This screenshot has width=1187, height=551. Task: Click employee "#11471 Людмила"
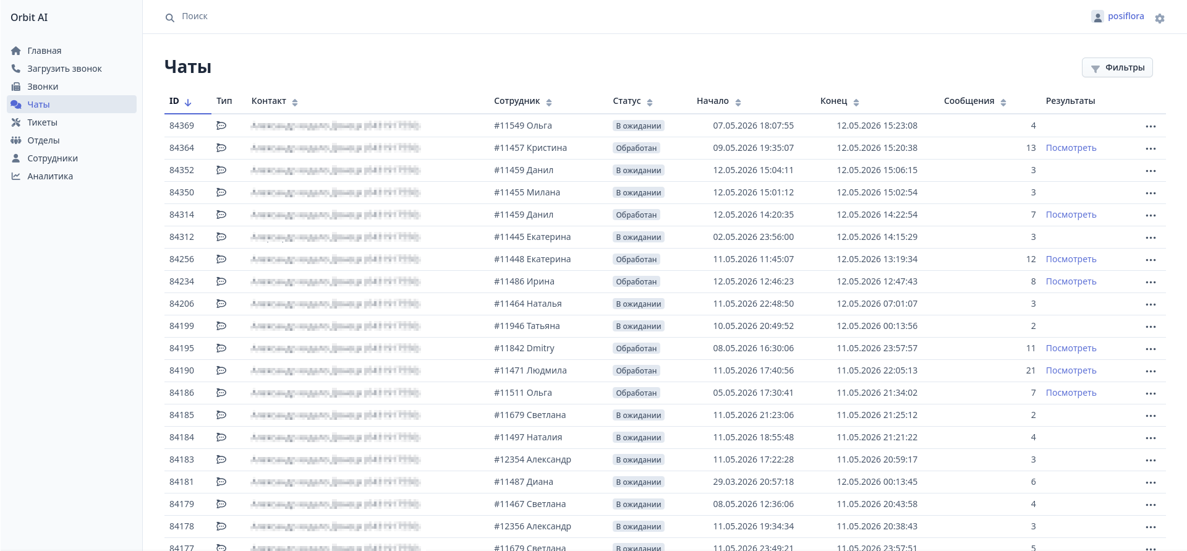coord(530,370)
